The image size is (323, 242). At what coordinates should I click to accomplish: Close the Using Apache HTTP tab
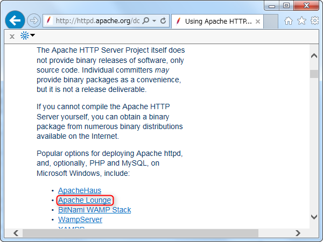[x=258, y=22]
